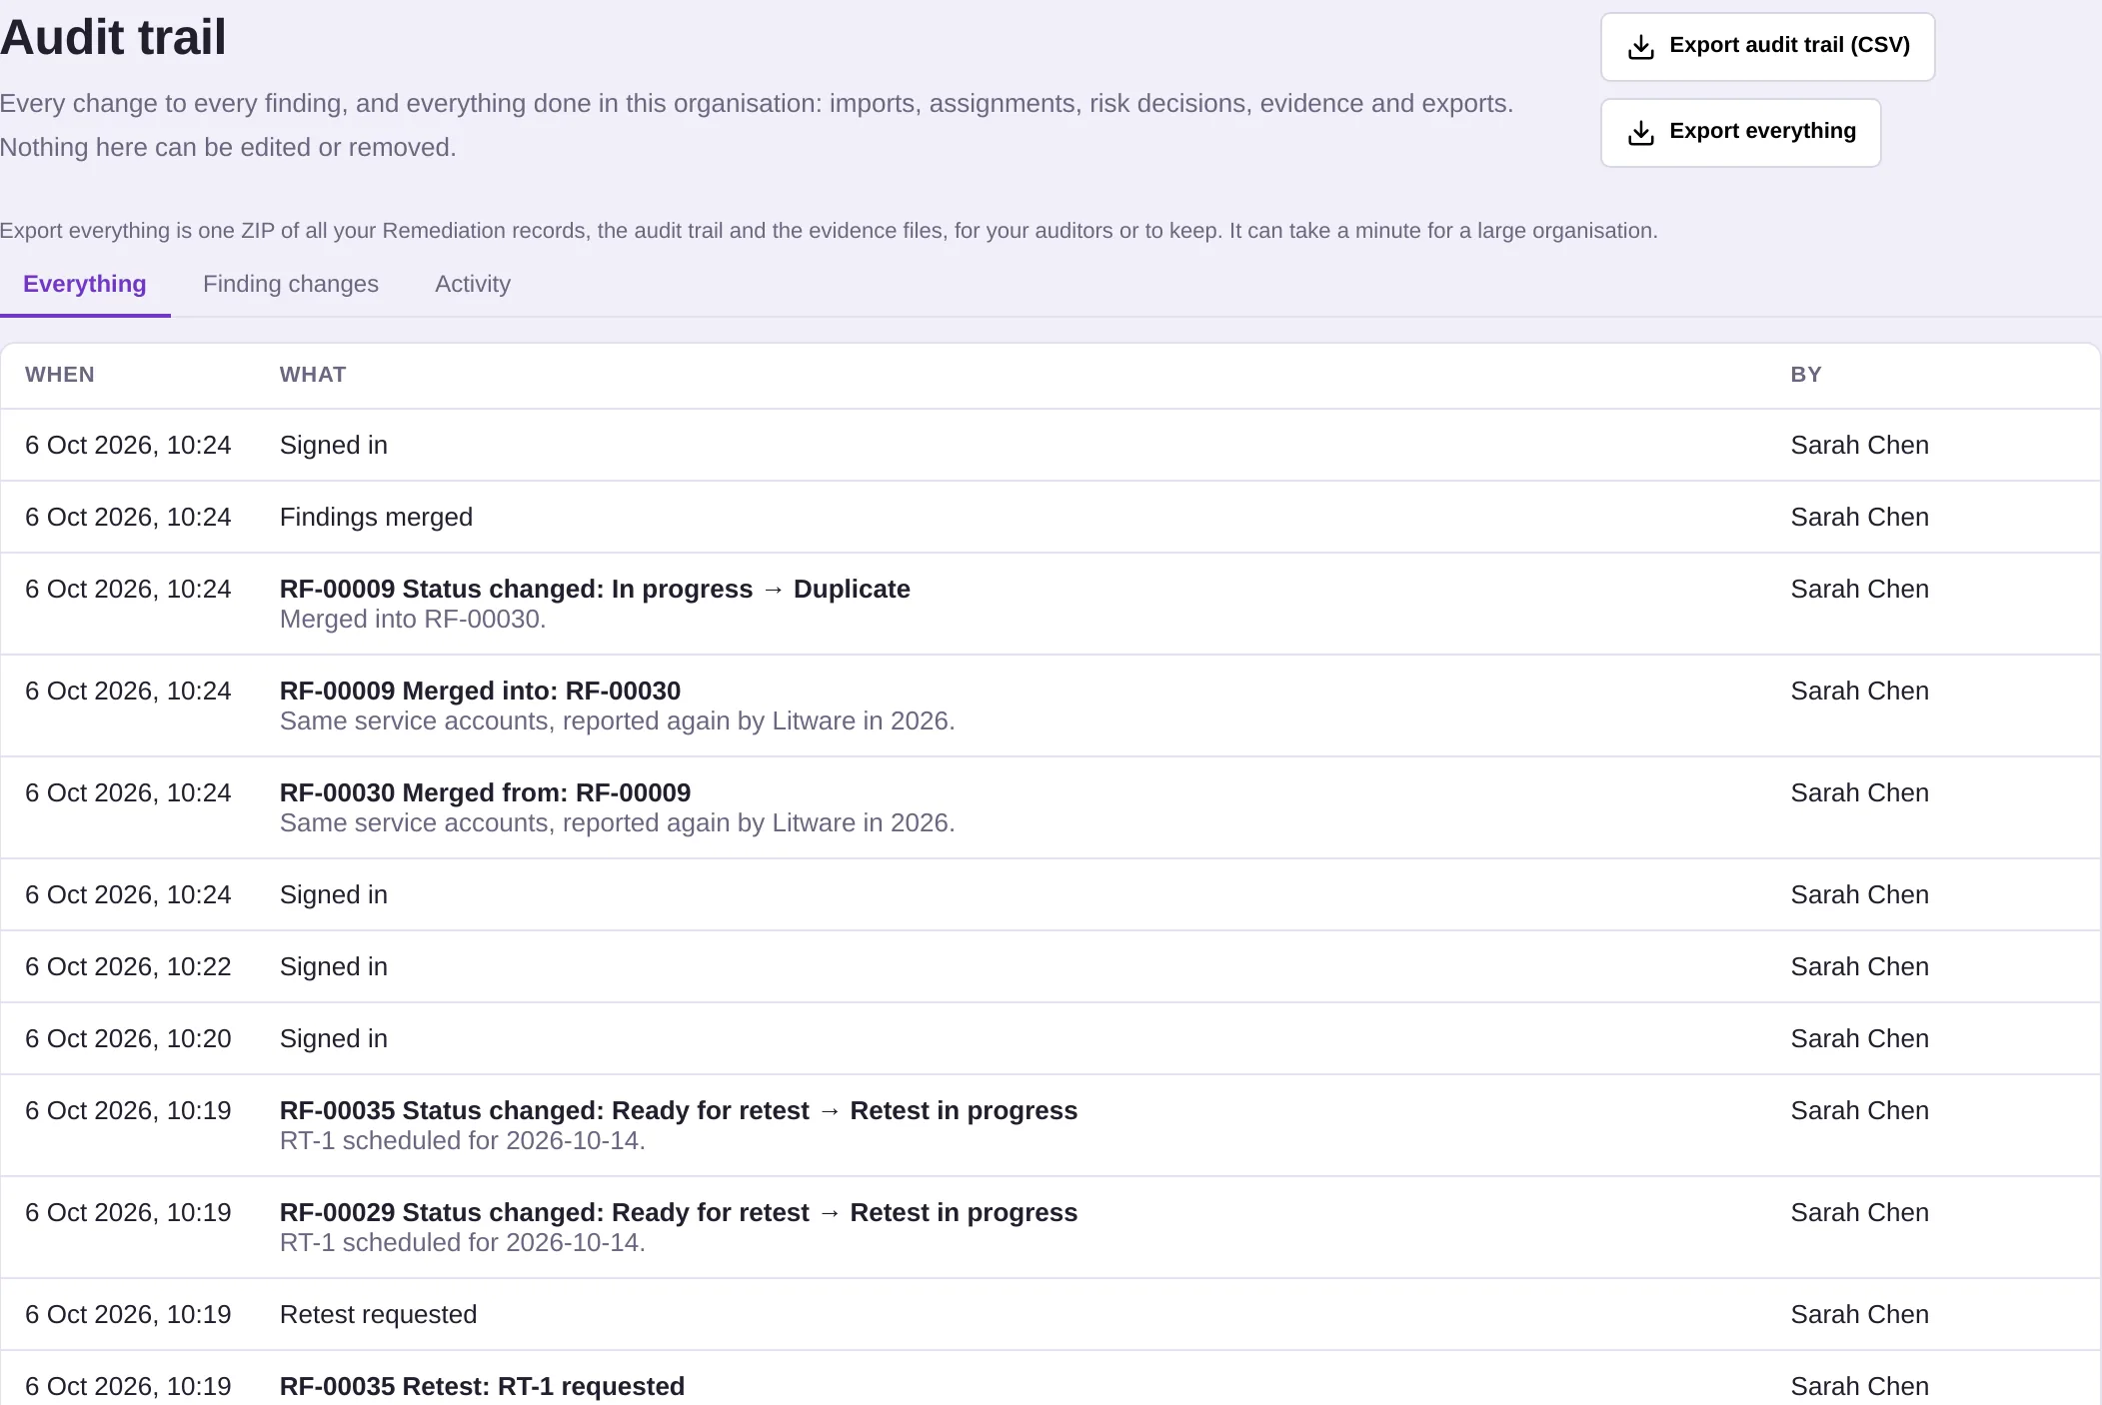Image resolution: width=2102 pixels, height=1405 pixels.
Task: Switch to the Finding changes tab
Action: [291, 284]
